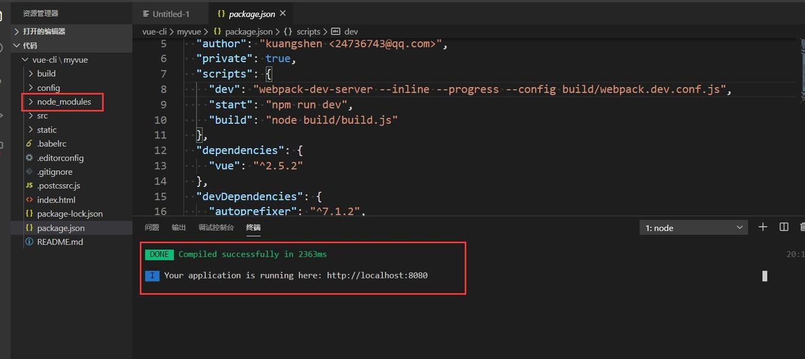Click 'myvue' in the breadcrumb path
The width and height of the screenshot is (805, 359).
point(189,31)
